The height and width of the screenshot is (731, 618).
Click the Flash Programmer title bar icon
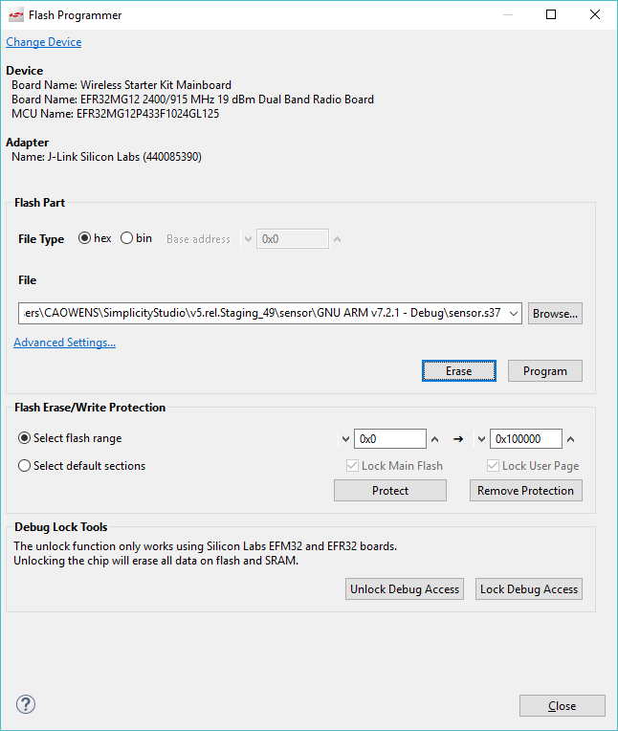click(13, 15)
